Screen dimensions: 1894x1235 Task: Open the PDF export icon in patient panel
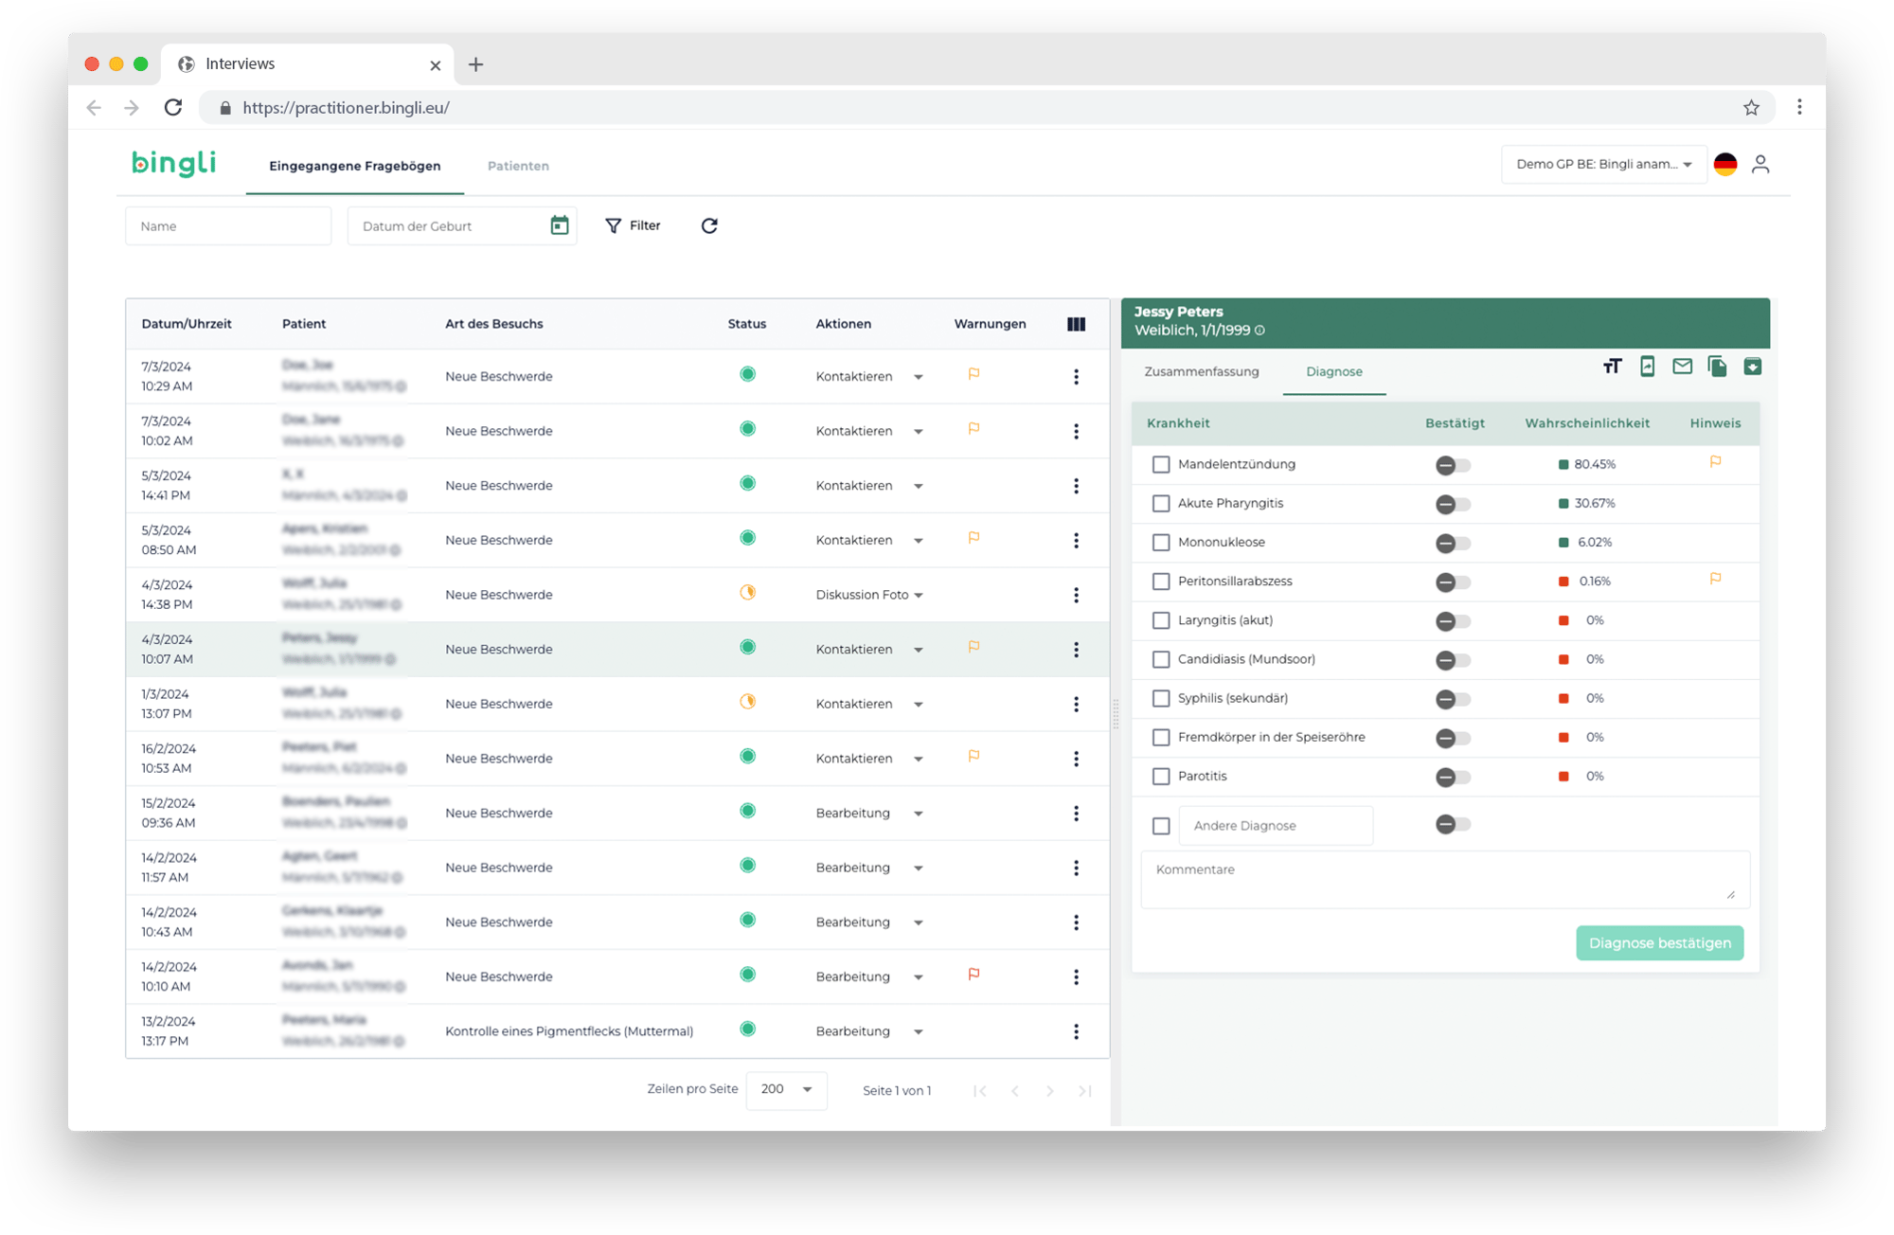(x=1647, y=367)
